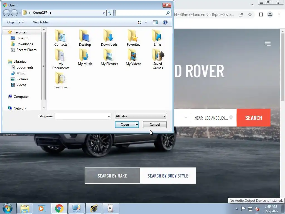This screenshot has width=285, height=214.
Task: Click the Windows Start button
Action: tap(8, 208)
